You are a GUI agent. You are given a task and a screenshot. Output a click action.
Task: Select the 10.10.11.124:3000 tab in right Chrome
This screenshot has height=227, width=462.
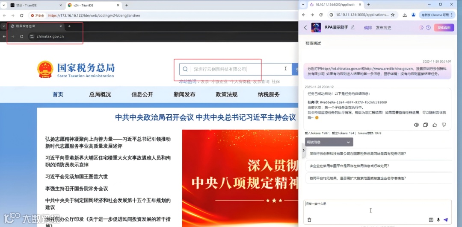tap(336, 4)
